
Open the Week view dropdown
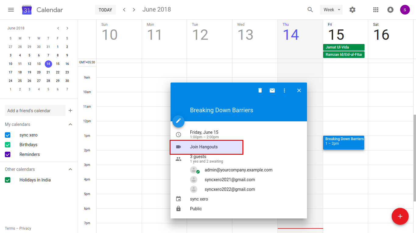tap(331, 10)
